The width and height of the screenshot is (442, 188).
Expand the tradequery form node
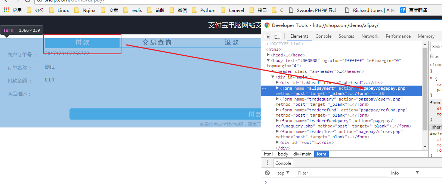[277, 99]
